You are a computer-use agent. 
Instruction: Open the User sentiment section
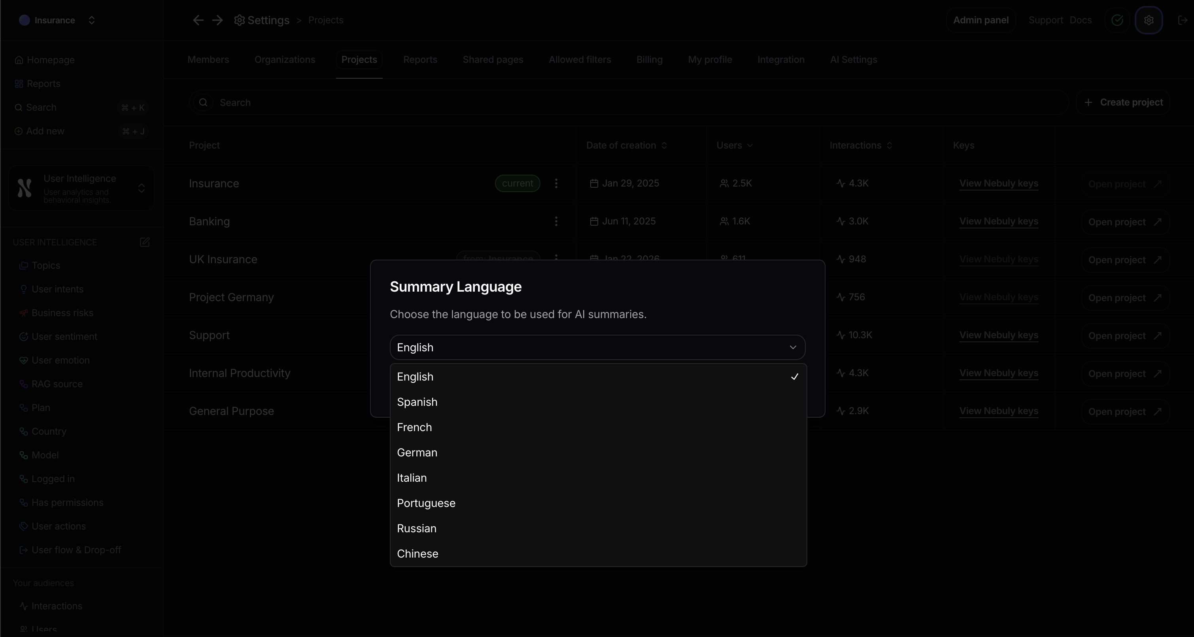tap(64, 336)
